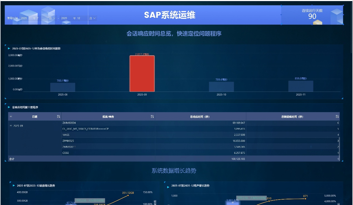353x205 pixels.
Task: Sort the 日期 column
Action: (x=58, y=117)
